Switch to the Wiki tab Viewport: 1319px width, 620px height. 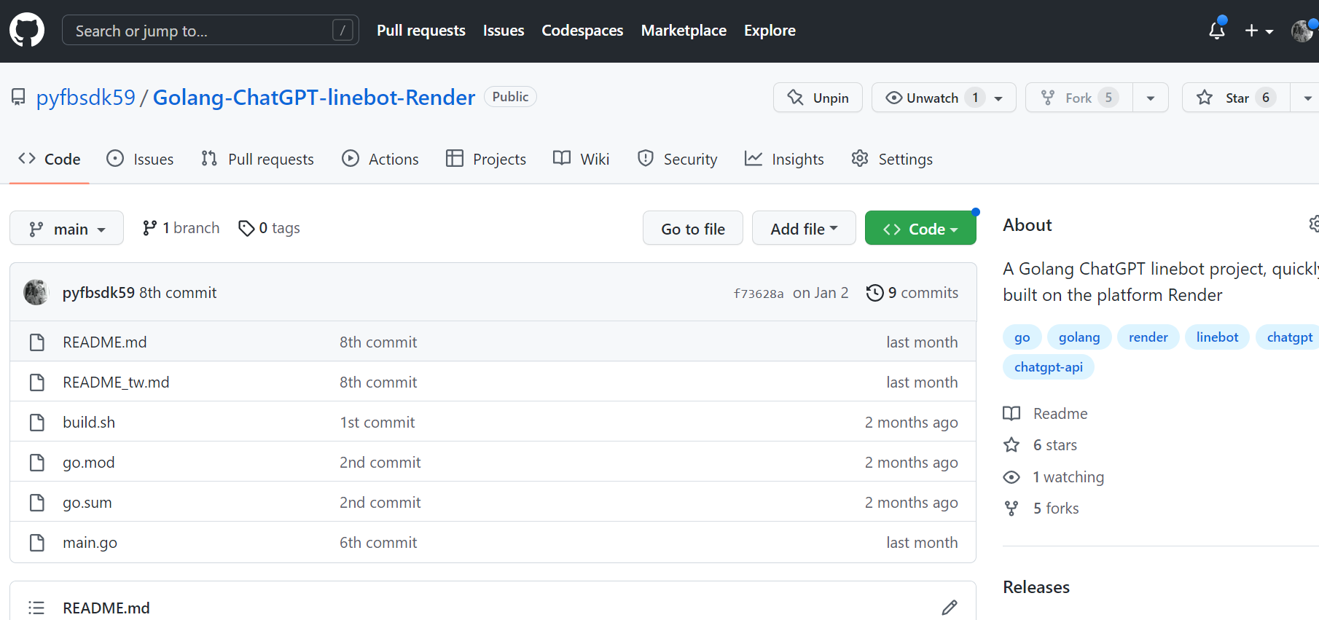point(581,159)
